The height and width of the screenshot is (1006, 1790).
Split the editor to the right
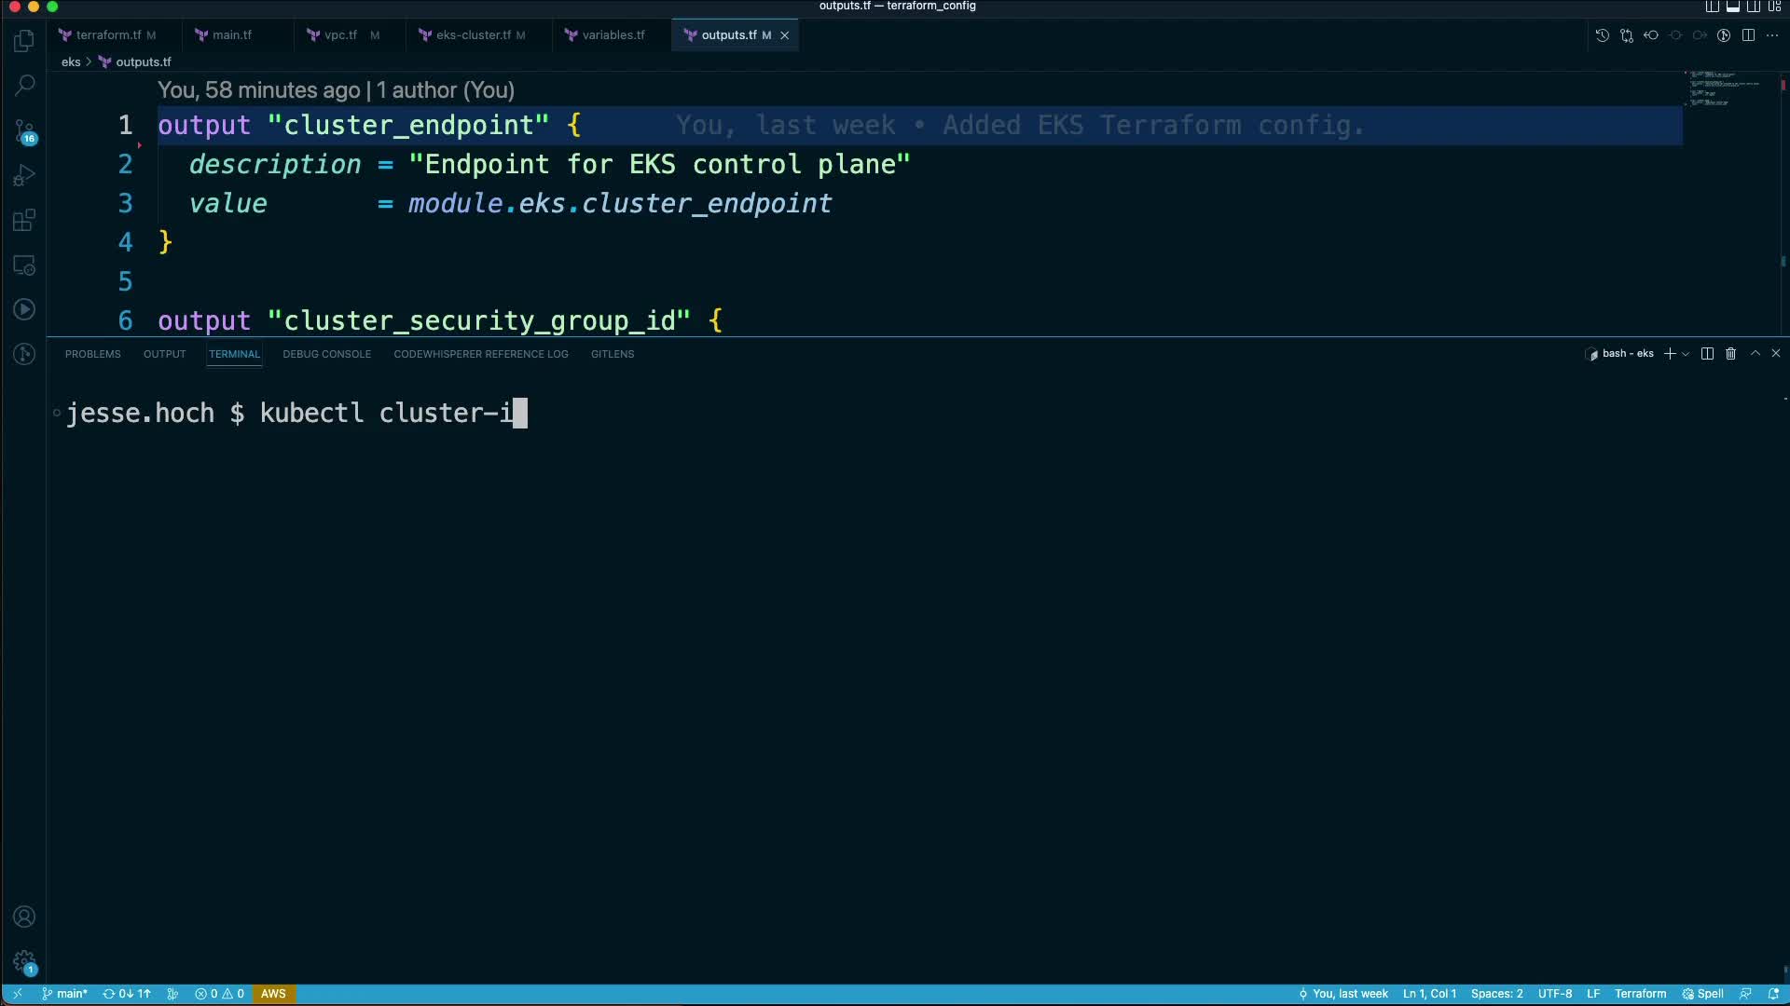click(x=1748, y=35)
